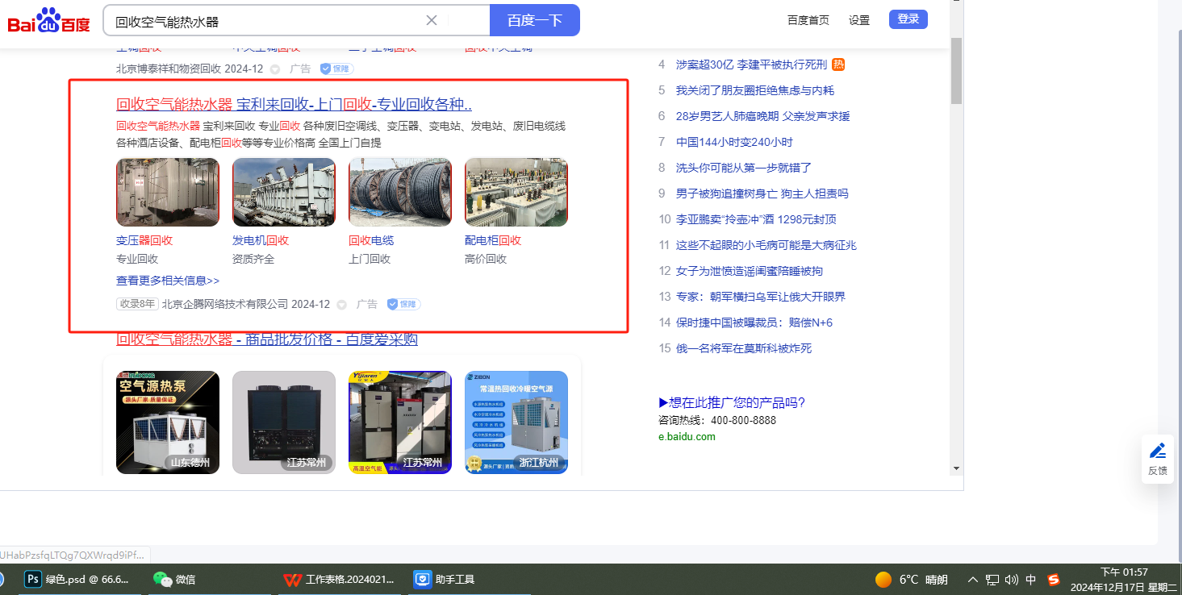Open hot search 女子为泄愤造谣闺蜜陪睡被拘
This screenshot has width=1182, height=595.
coord(750,271)
